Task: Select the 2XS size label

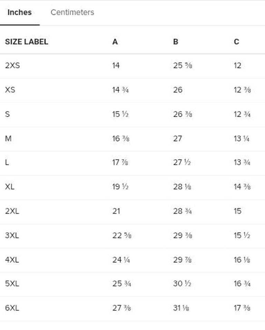Action: [x=12, y=66]
